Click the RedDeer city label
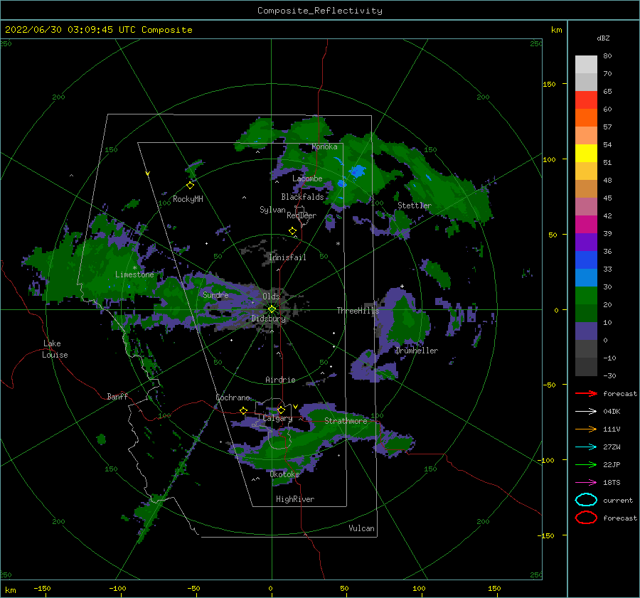 [302, 215]
